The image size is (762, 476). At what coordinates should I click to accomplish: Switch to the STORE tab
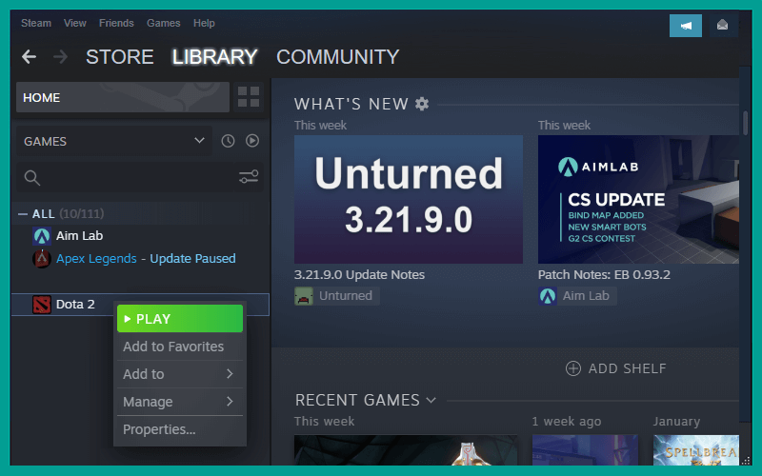click(x=120, y=57)
